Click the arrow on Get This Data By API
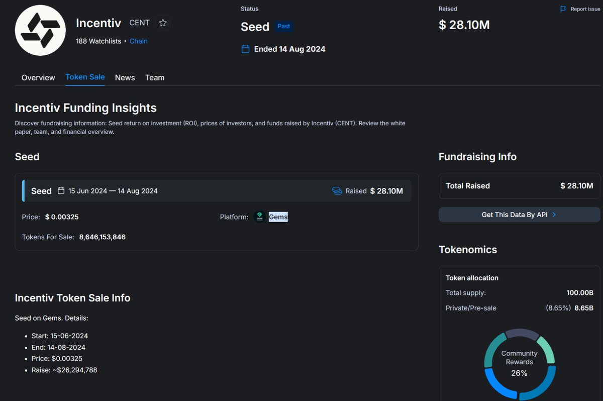Image resolution: width=603 pixels, height=401 pixels. (x=554, y=215)
